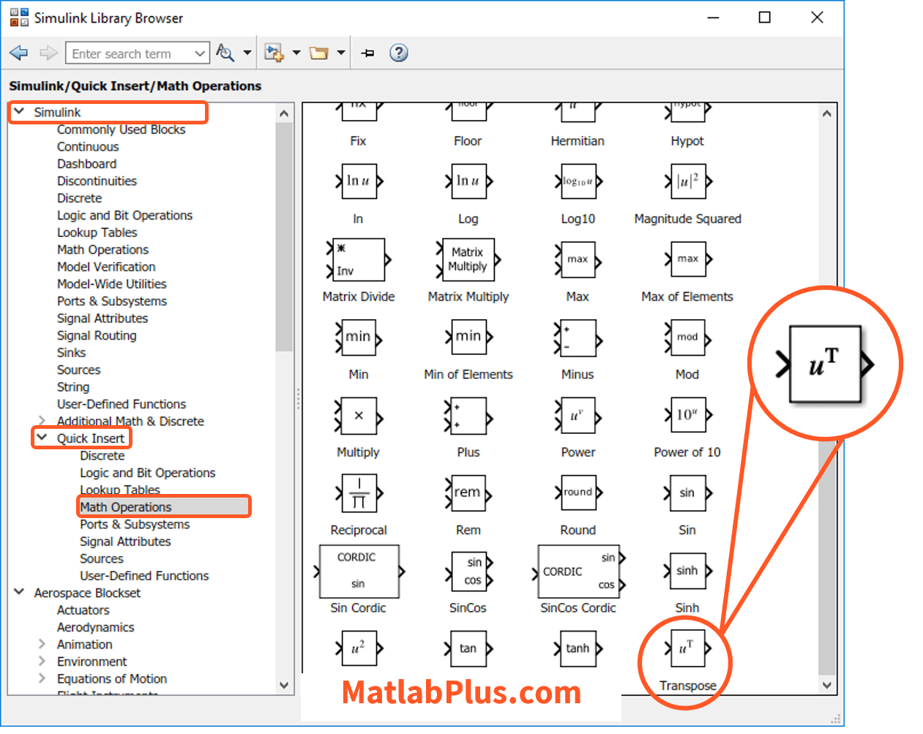Open the folder icon dropdown arrow

[x=341, y=53]
